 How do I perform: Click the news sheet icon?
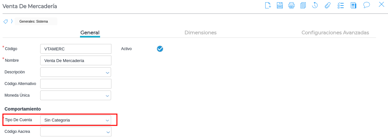tap(353, 5)
